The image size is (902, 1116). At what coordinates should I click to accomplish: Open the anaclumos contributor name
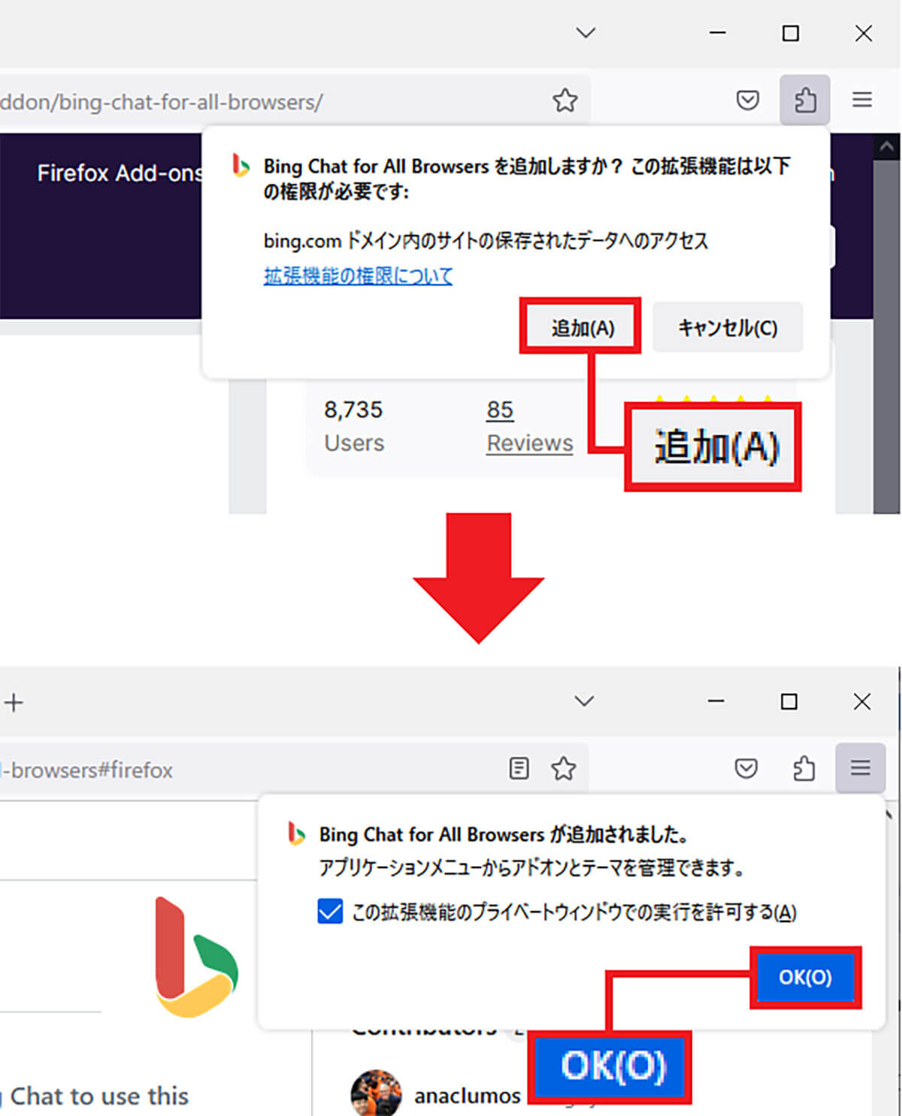[468, 1096]
